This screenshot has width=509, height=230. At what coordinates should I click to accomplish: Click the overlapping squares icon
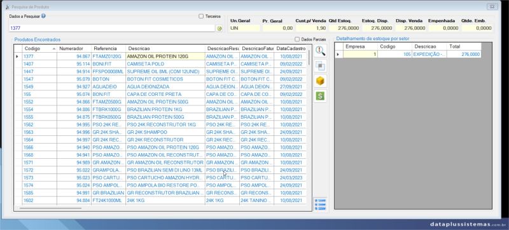(x=320, y=66)
